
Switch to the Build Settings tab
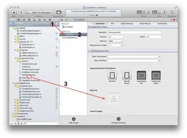click(127, 24)
